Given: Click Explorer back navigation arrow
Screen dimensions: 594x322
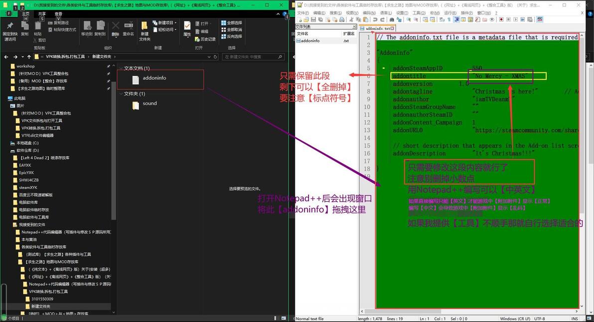Looking at the screenshot, I should coord(6,57).
